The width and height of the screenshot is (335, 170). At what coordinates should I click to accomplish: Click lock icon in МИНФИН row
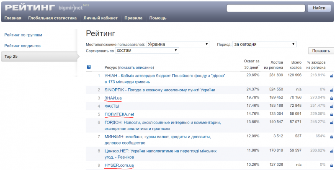pos(331,137)
